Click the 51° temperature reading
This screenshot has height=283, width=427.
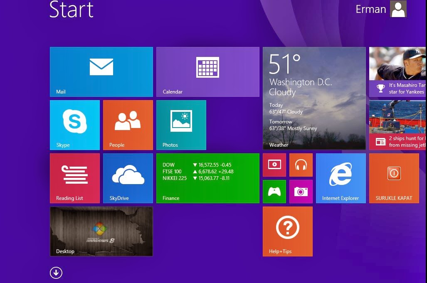[x=285, y=64]
